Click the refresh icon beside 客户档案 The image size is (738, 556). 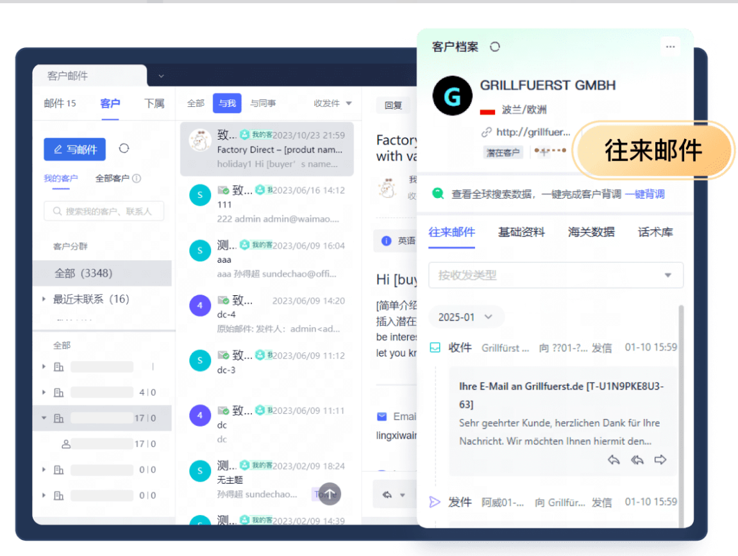[494, 47]
